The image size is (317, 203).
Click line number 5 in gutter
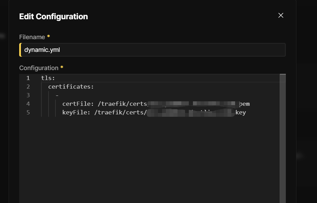click(28, 112)
